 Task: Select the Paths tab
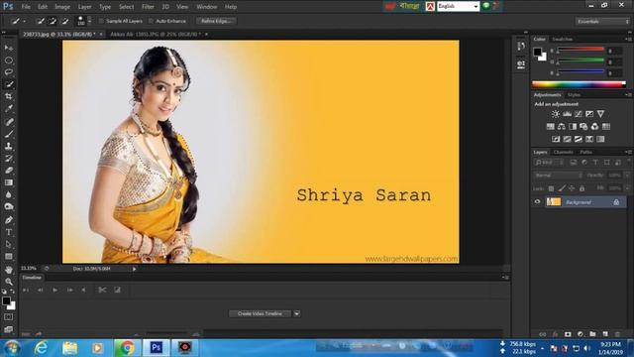pyautogui.click(x=585, y=152)
